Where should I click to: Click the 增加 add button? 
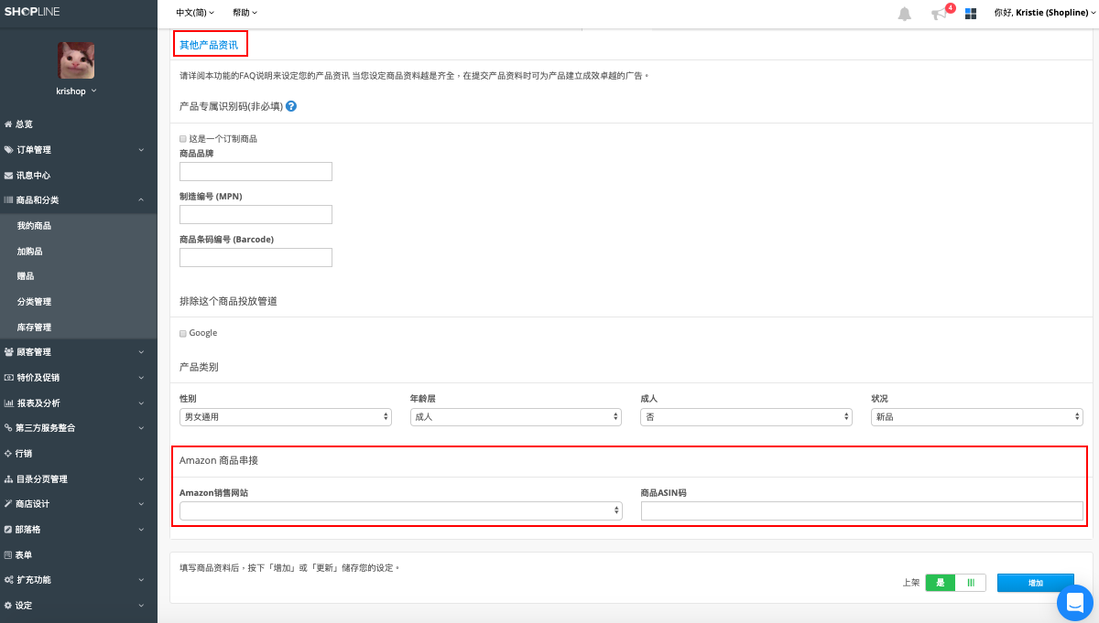(1036, 583)
